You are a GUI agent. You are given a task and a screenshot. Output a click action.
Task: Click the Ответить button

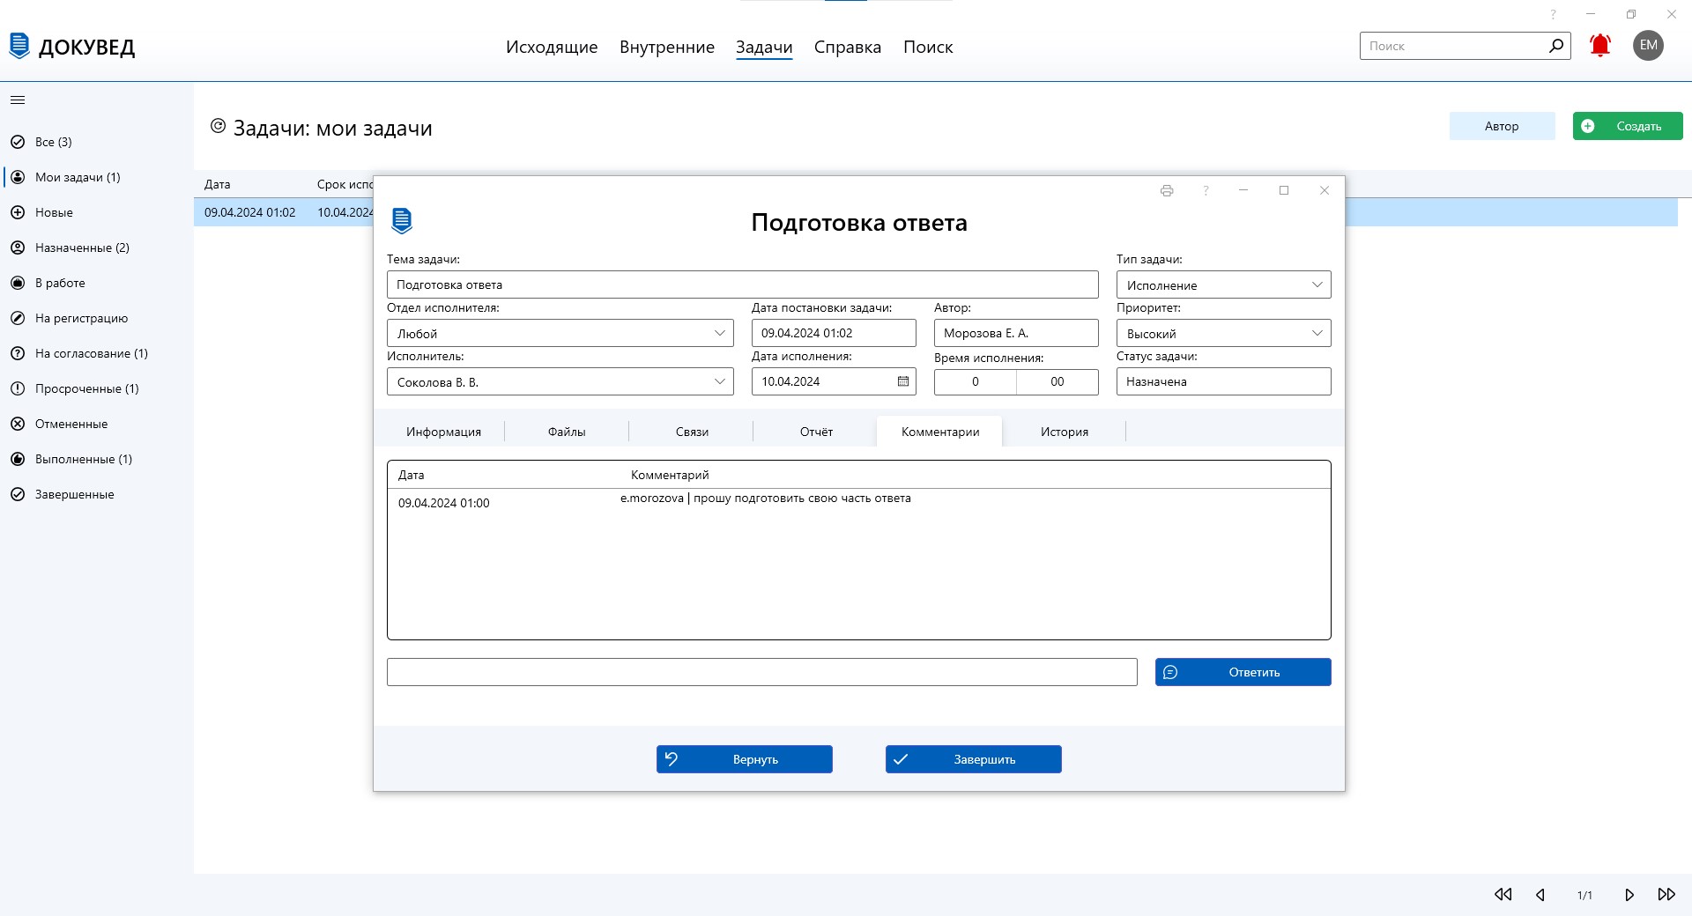1243,672
